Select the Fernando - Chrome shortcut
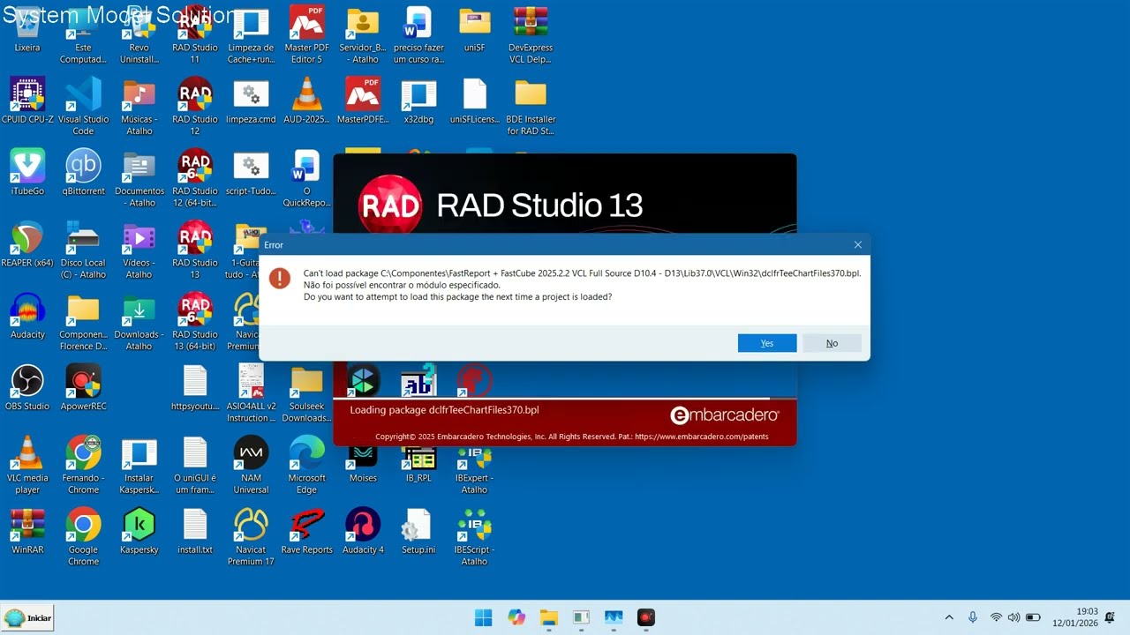 coord(83,465)
